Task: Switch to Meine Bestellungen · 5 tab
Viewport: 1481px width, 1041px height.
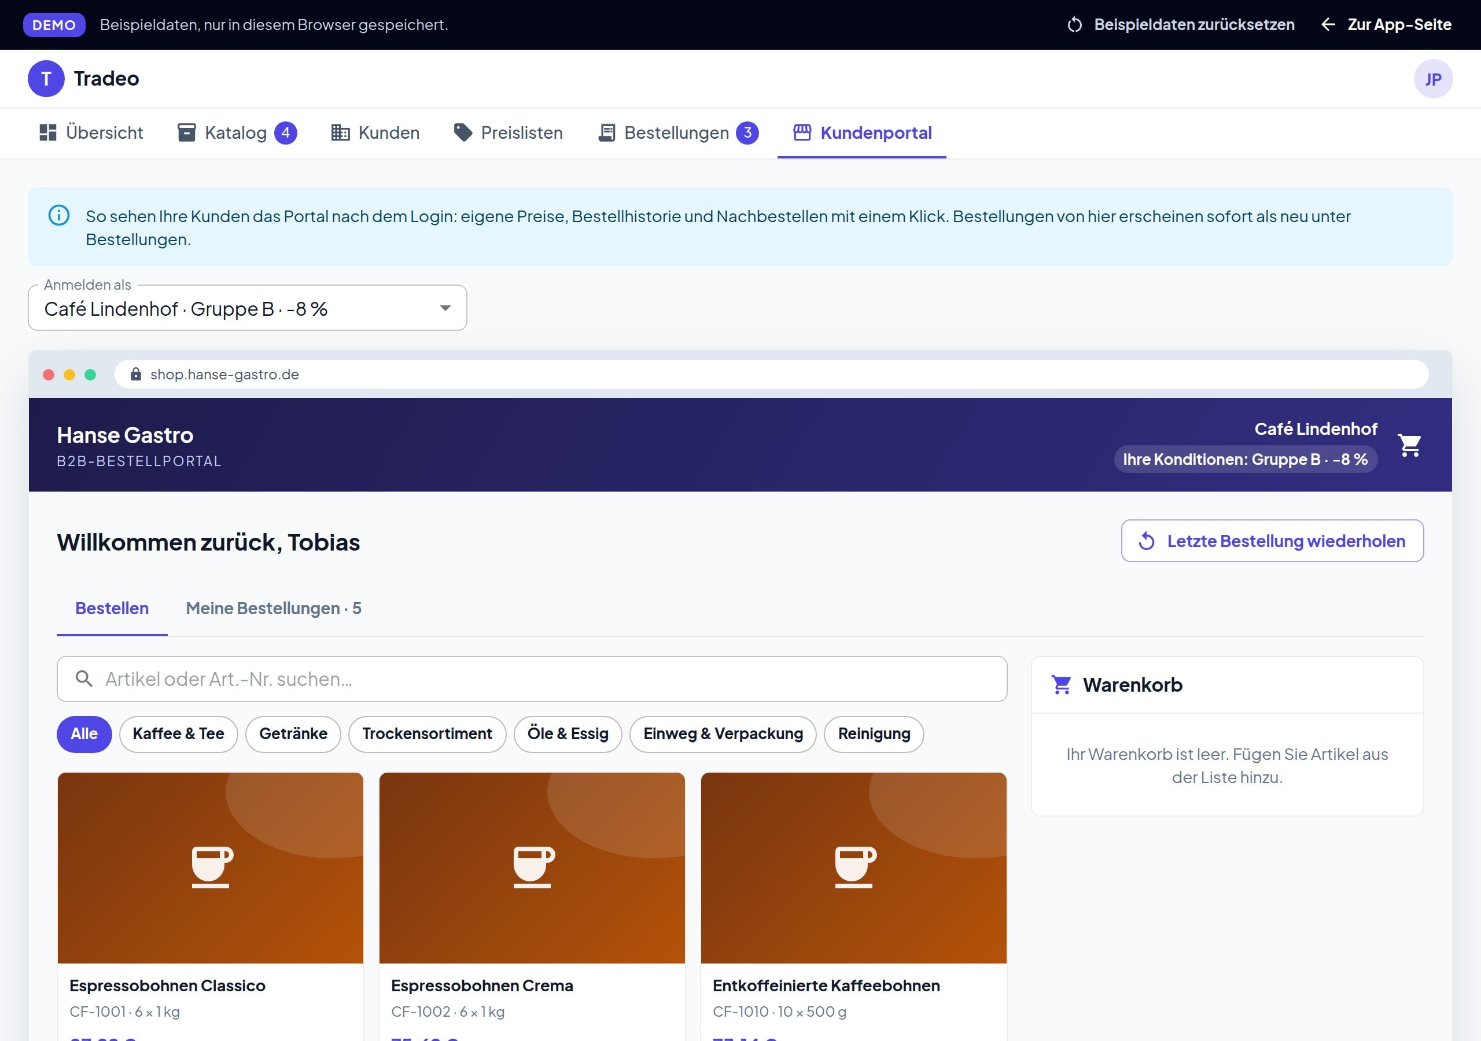Action: (274, 608)
